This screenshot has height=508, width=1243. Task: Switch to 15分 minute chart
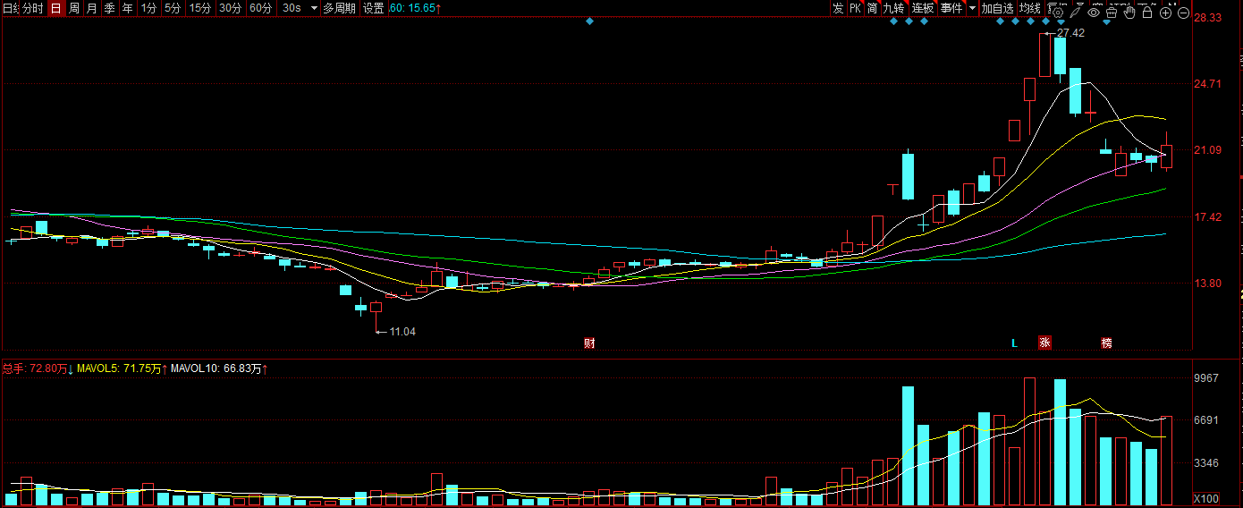click(x=200, y=8)
